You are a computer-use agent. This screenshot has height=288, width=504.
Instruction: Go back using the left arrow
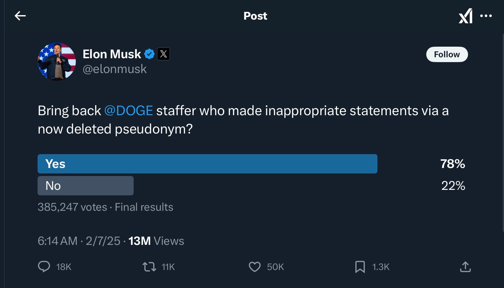tap(20, 16)
